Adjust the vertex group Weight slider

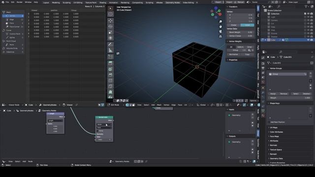pos(290,98)
